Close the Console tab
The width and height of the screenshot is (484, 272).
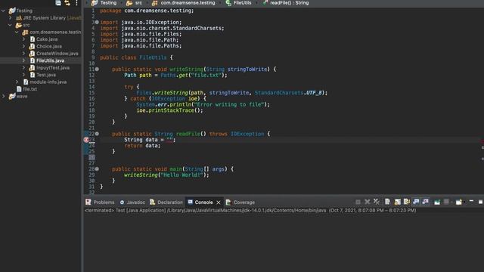(x=219, y=202)
